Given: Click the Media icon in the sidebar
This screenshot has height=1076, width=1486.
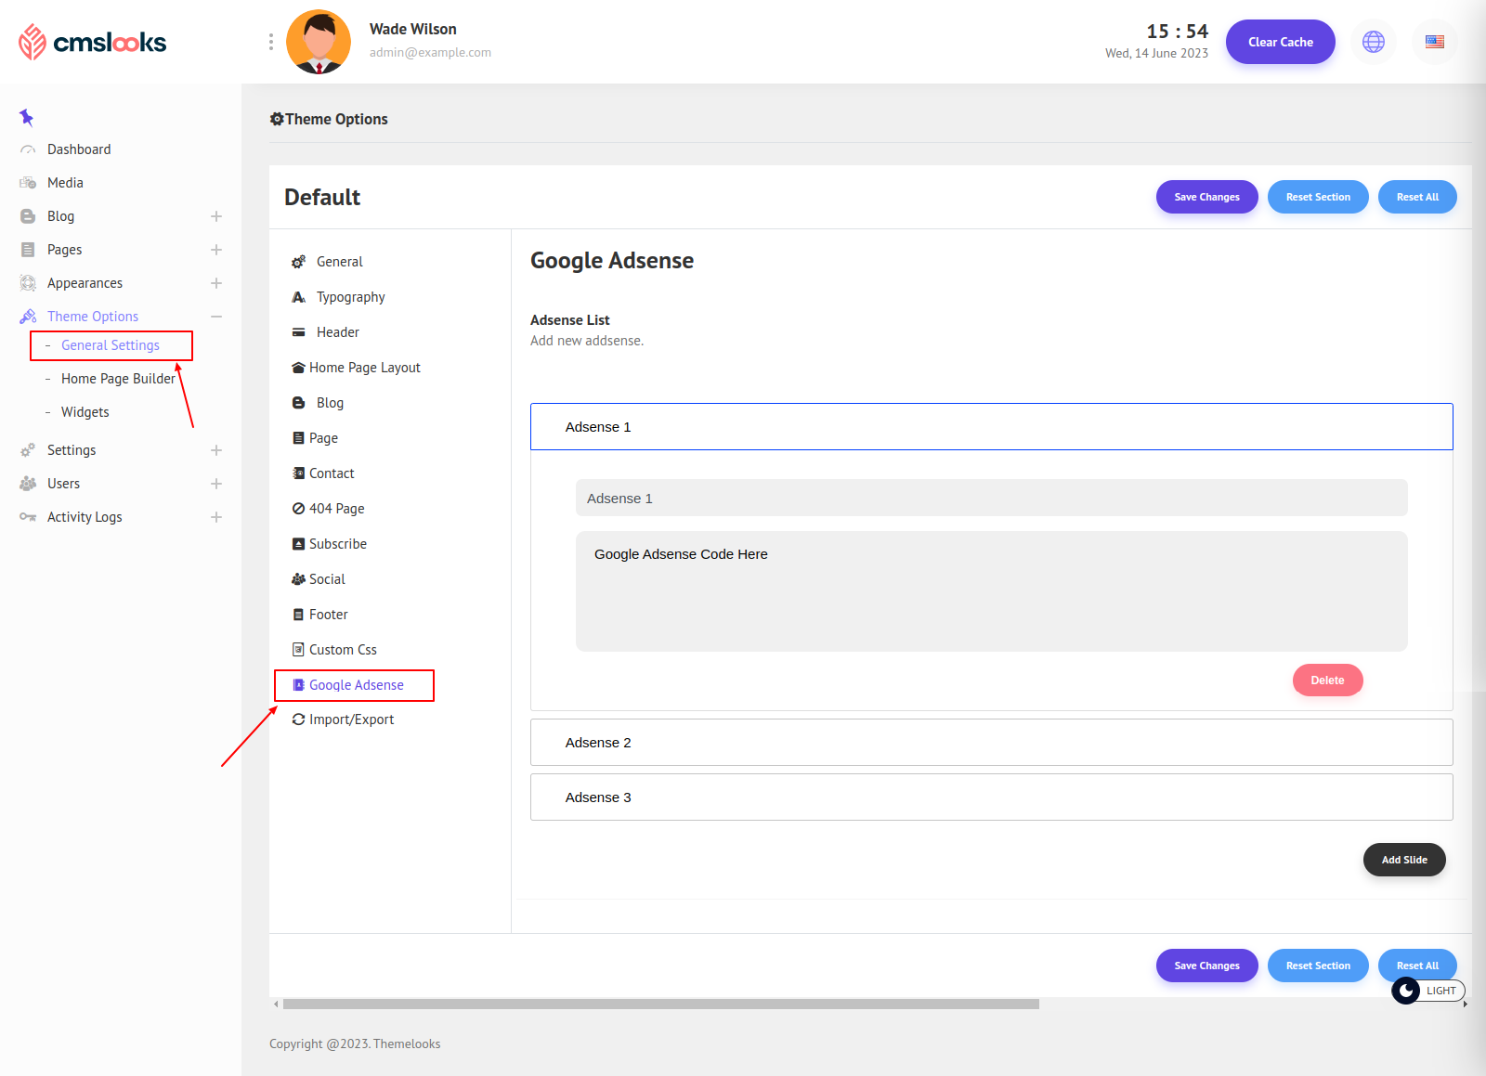Looking at the screenshot, I should point(28,183).
